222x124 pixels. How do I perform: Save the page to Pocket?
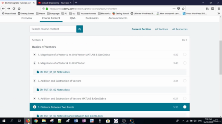point(179,9)
